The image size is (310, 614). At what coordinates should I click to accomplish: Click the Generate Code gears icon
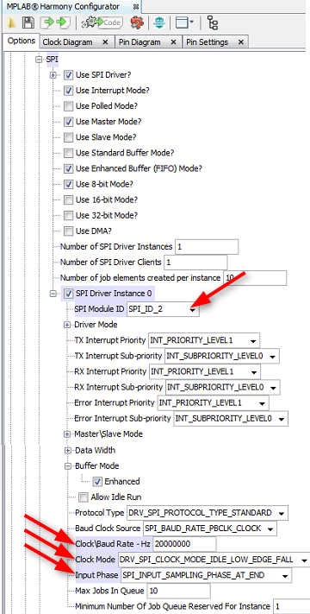click(x=102, y=23)
